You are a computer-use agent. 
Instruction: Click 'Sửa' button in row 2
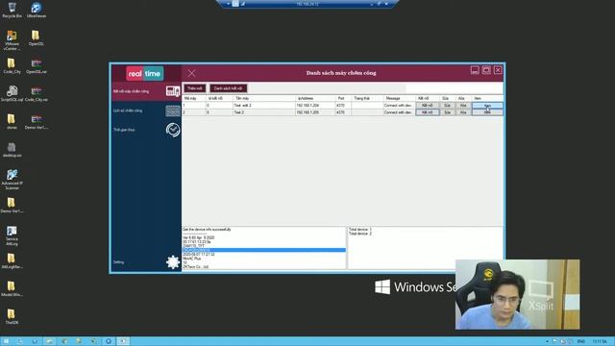pyautogui.click(x=447, y=112)
